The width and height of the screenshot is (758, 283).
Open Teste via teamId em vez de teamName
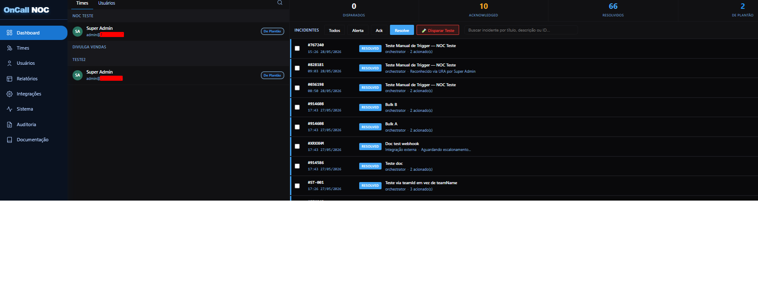point(421,183)
